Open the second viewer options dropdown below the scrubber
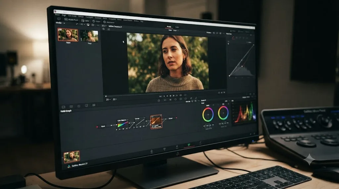The image size is (339, 189). 115,99
